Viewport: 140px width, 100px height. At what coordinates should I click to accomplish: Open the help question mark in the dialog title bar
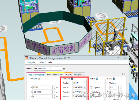[118, 58]
